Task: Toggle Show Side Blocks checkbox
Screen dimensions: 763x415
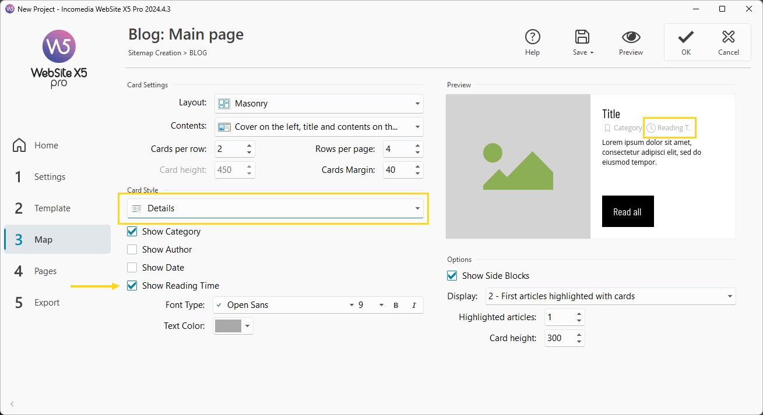Action: pos(452,276)
